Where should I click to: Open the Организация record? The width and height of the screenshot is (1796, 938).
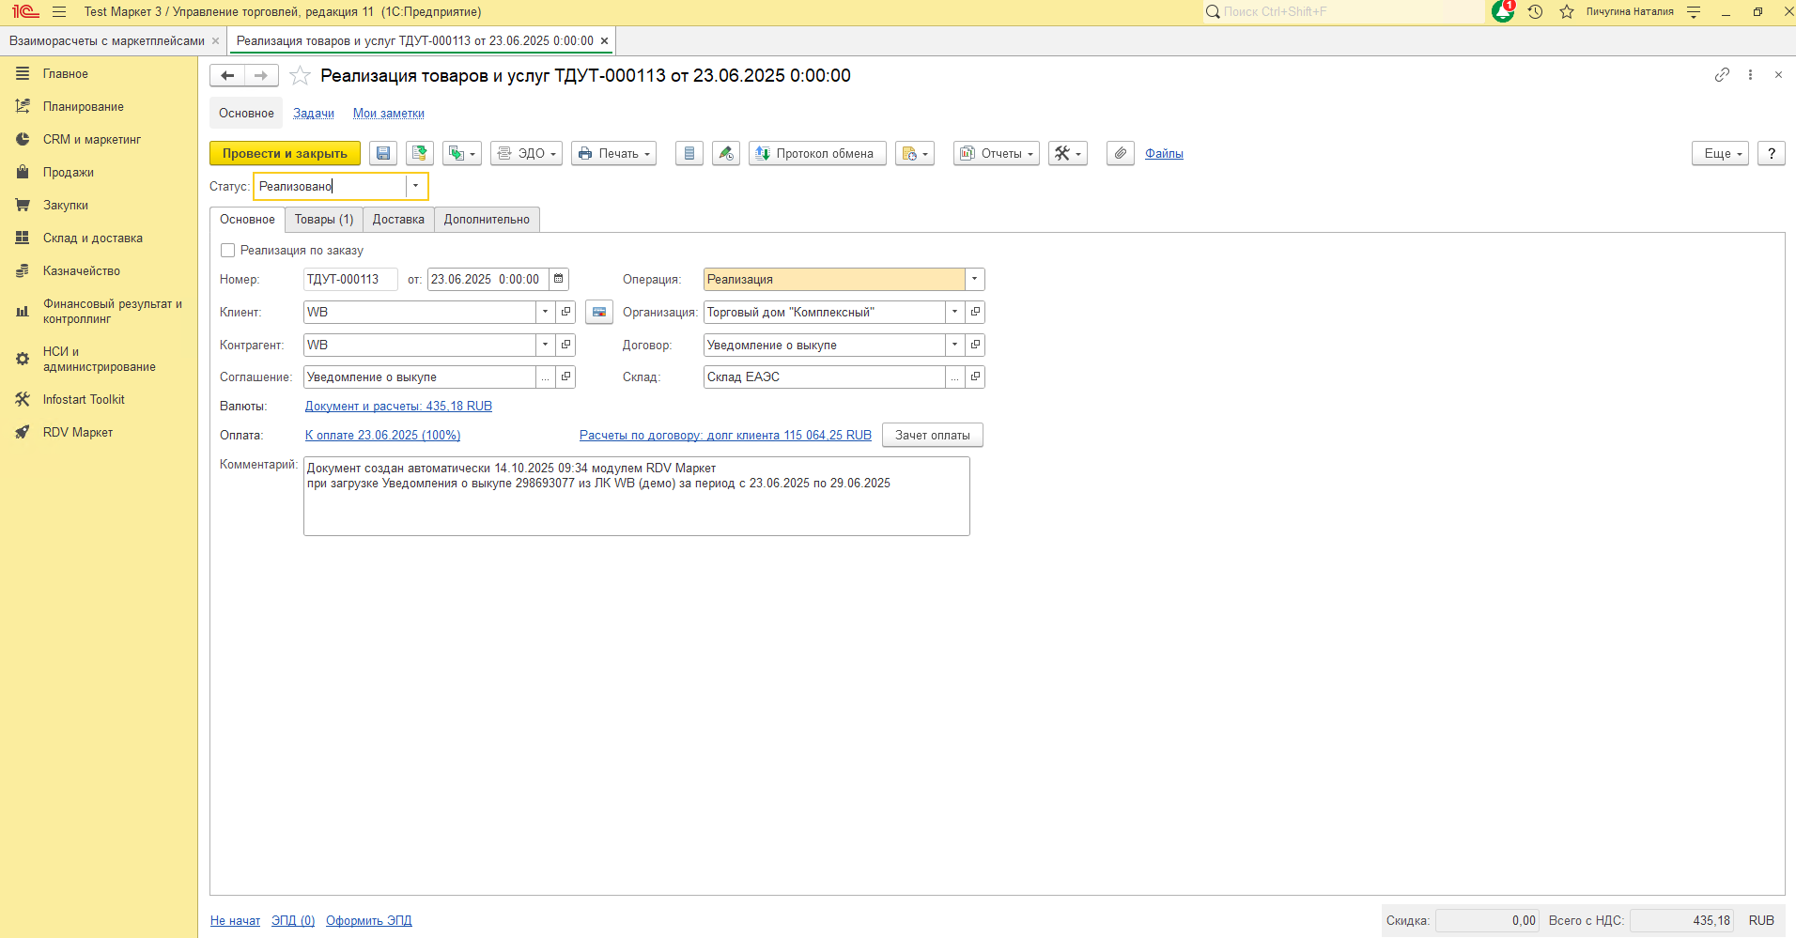tap(975, 312)
